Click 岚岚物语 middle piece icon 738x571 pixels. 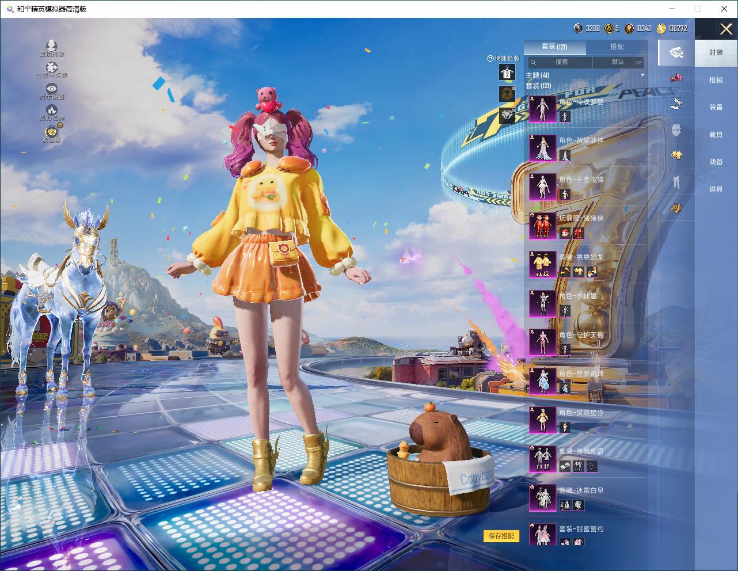tap(579, 466)
